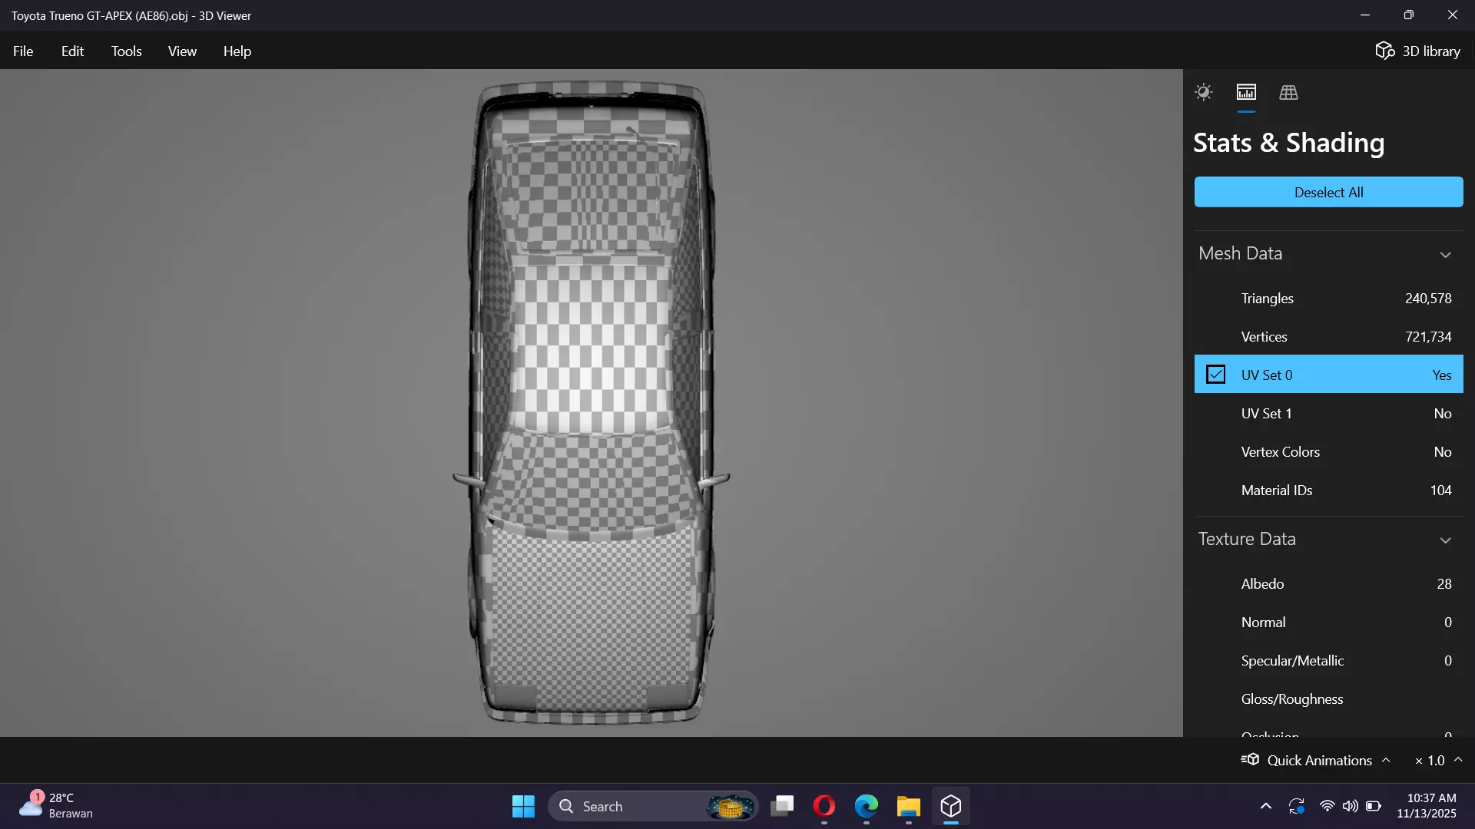Launch Opera browser from taskbar
1475x829 pixels.
[824, 806]
